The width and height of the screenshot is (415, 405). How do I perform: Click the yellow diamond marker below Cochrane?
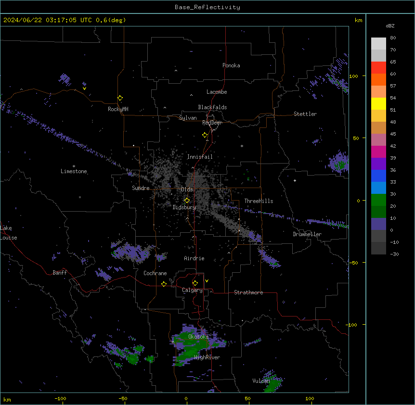(x=164, y=284)
